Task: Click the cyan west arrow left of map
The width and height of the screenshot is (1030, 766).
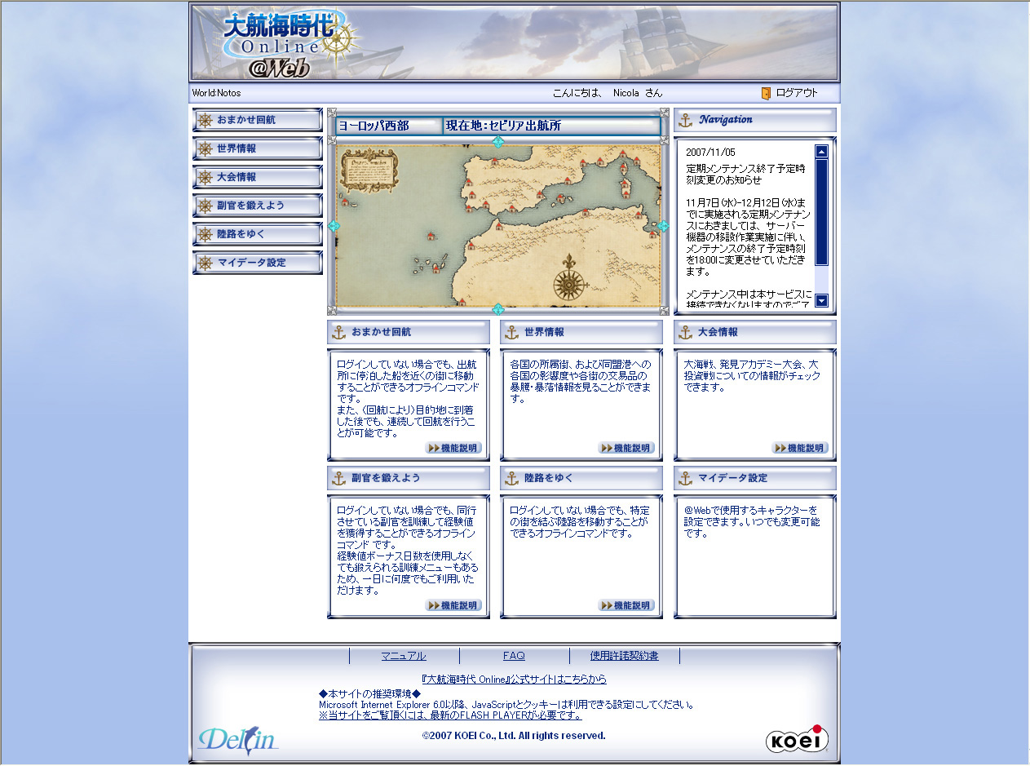Action: point(333,226)
